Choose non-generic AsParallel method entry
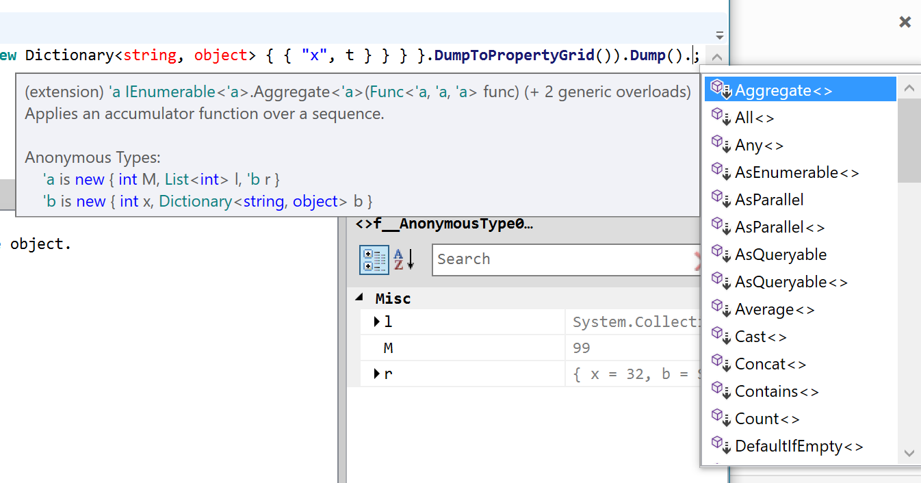Screen dimensions: 921x483 pos(800,200)
